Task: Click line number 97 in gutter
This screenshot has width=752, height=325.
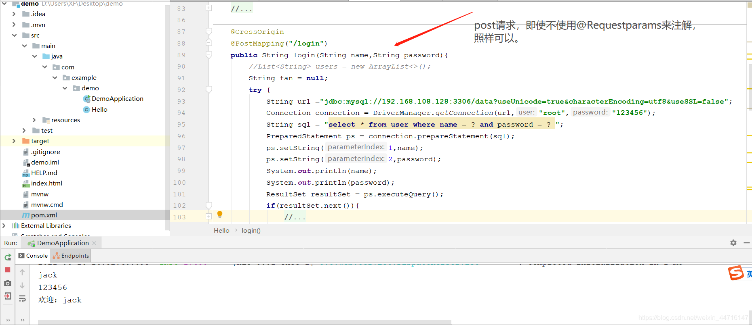Action: pyautogui.click(x=181, y=148)
